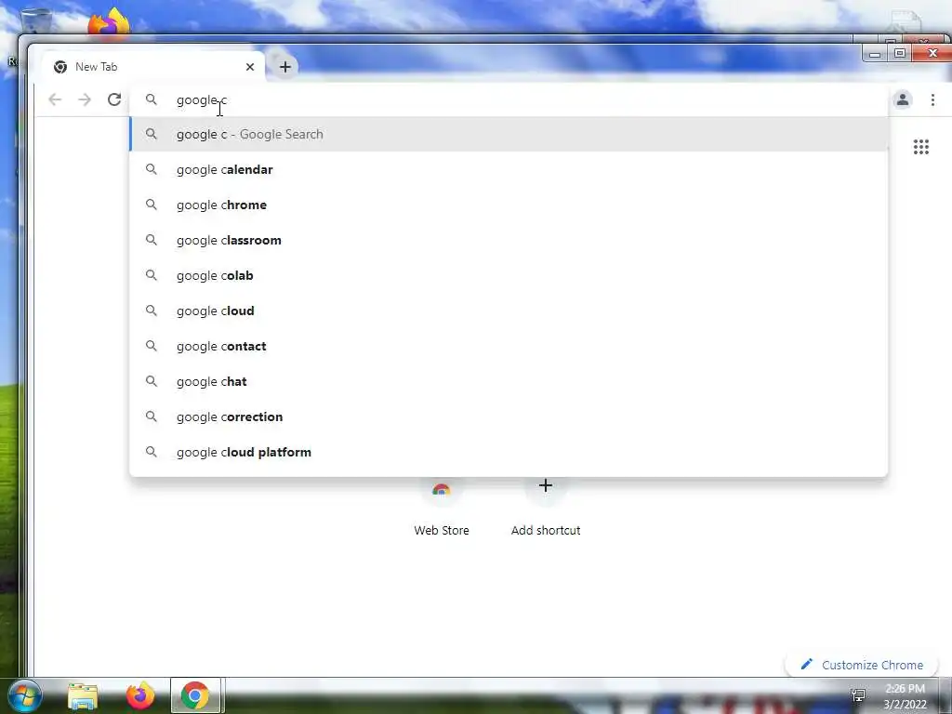Select the "google chat" suggestion
Screen dimensions: 952x714
point(509,381)
